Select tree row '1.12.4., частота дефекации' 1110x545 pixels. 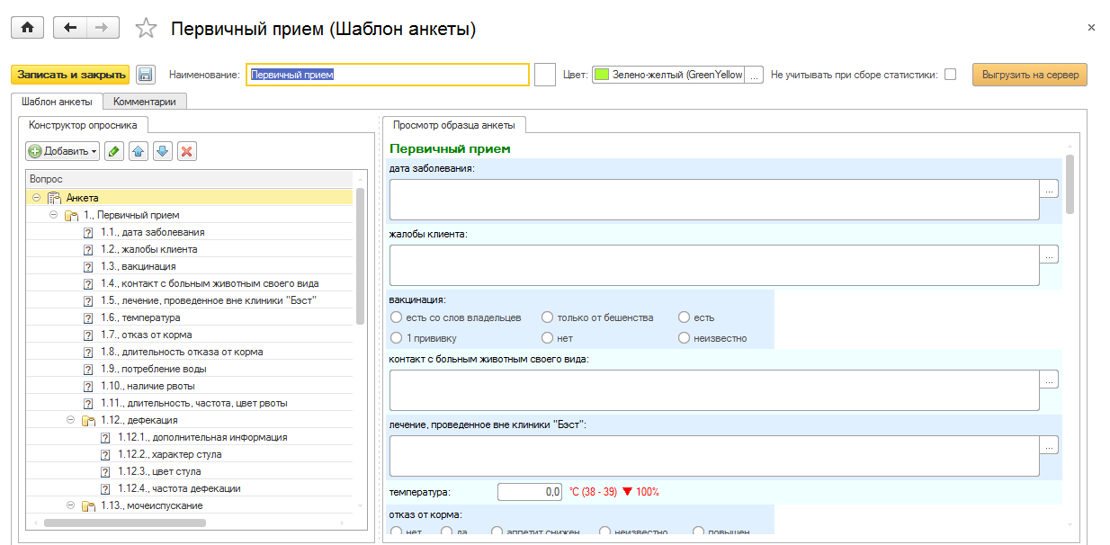[191, 488]
